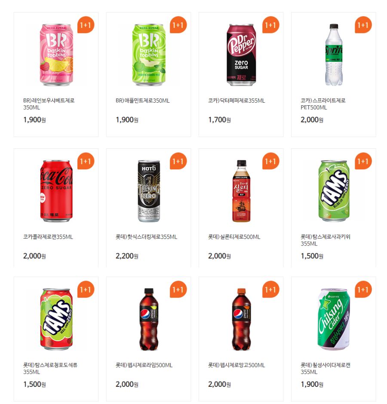Screen dimensions: 387x404
Task: Open the green BR Apple Mint Zero can image
Action: pyautogui.click(x=149, y=55)
